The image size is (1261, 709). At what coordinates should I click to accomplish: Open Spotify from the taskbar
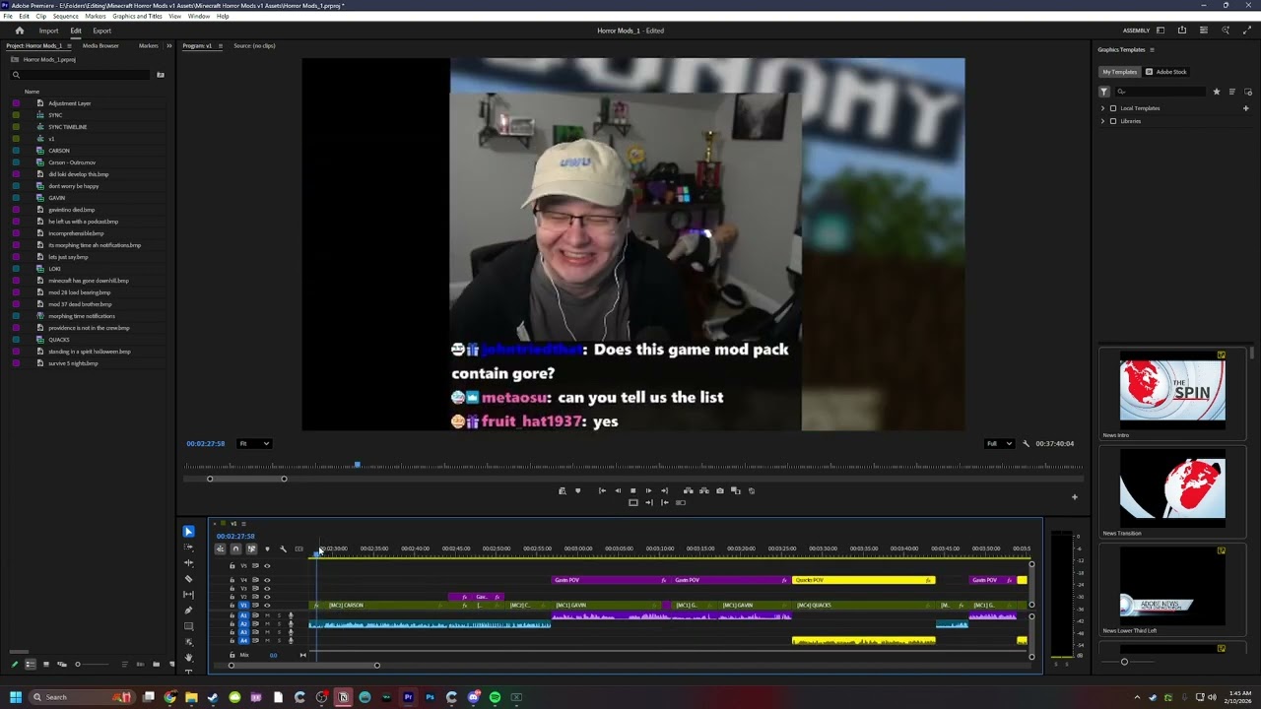pos(495,697)
